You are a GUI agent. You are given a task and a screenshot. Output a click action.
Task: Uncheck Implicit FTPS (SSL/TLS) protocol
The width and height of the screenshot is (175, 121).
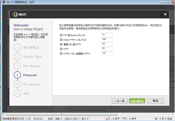point(61,40)
